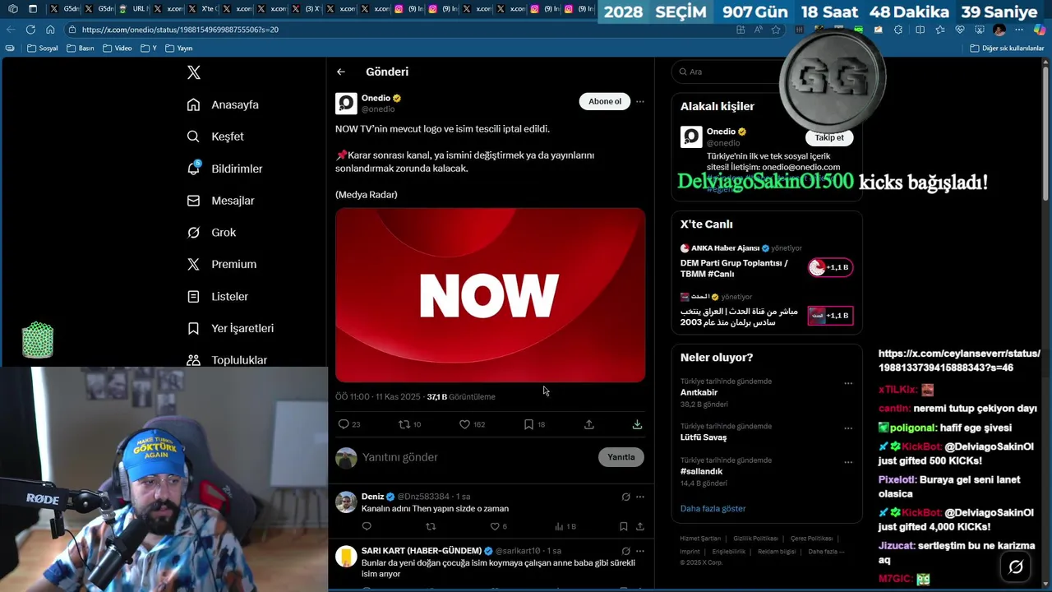The image size is (1052, 592).
Task: Click the address bar URL
Action: coord(180,30)
